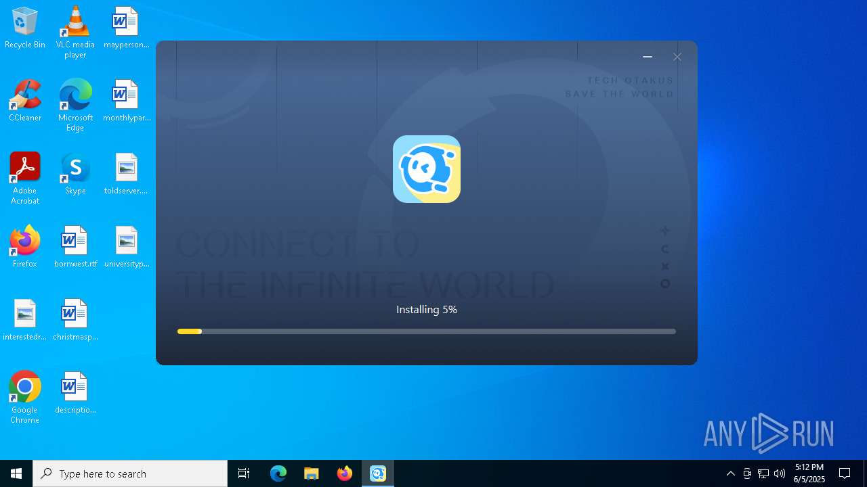The height and width of the screenshot is (487, 867).
Task: Open the Google Chrome desktop shortcut
Action: [25, 397]
